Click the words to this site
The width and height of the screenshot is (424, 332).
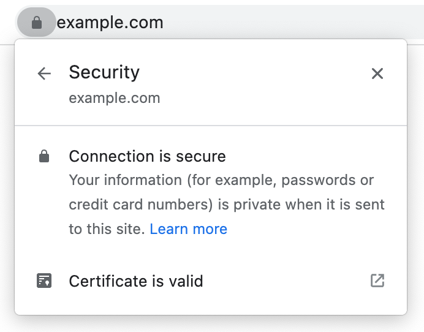pyautogui.click(x=107, y=229)
